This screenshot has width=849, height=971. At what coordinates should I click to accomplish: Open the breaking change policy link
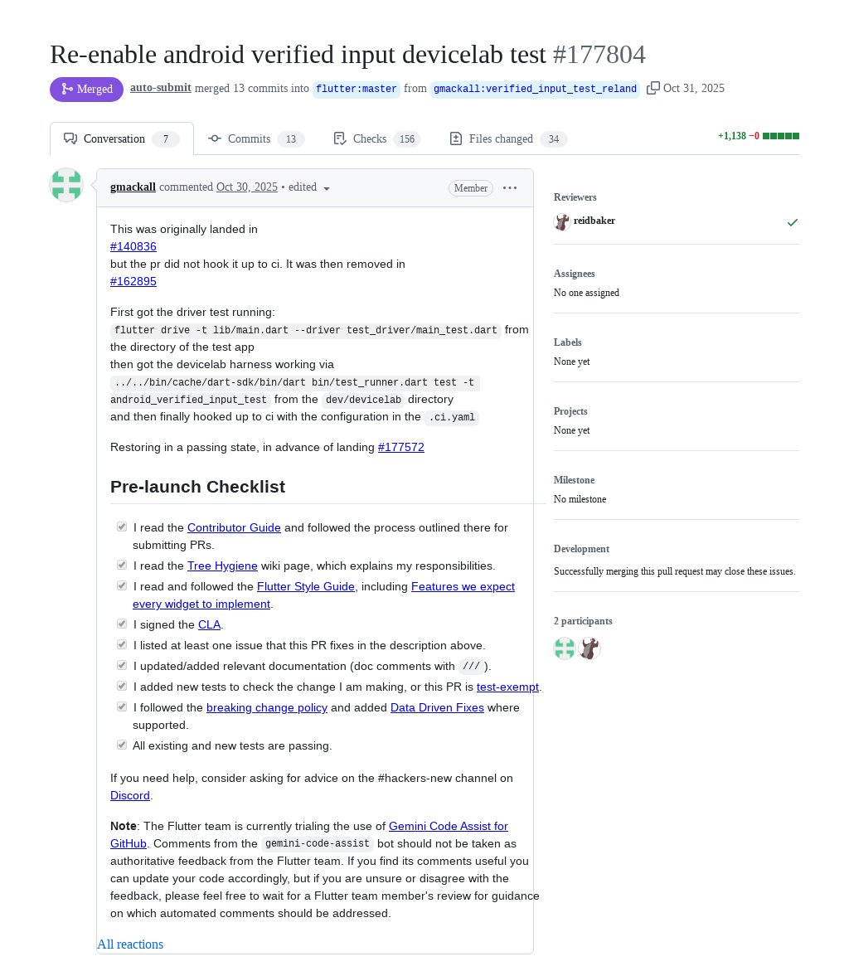[267, 708]
